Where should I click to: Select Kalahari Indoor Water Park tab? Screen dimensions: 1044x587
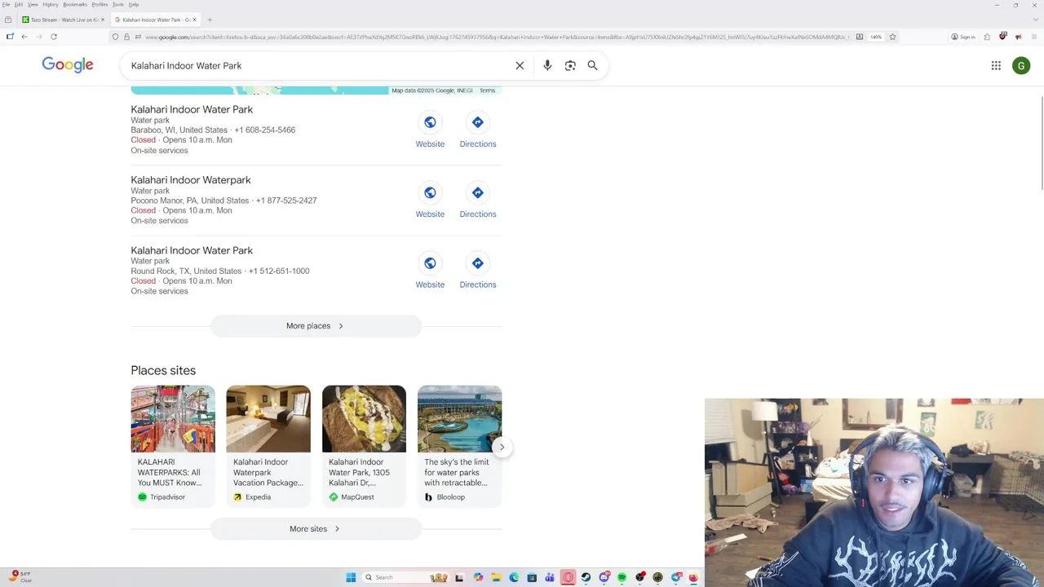[155, 20]
